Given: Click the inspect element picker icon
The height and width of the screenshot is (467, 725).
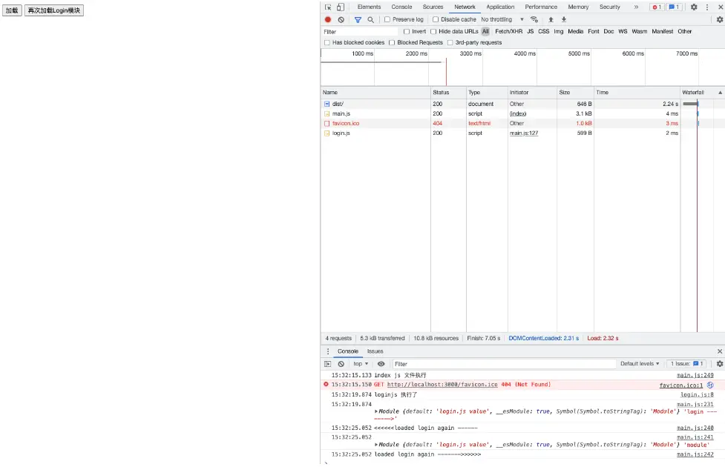Looking at the screenshot, I should point(329,7).
